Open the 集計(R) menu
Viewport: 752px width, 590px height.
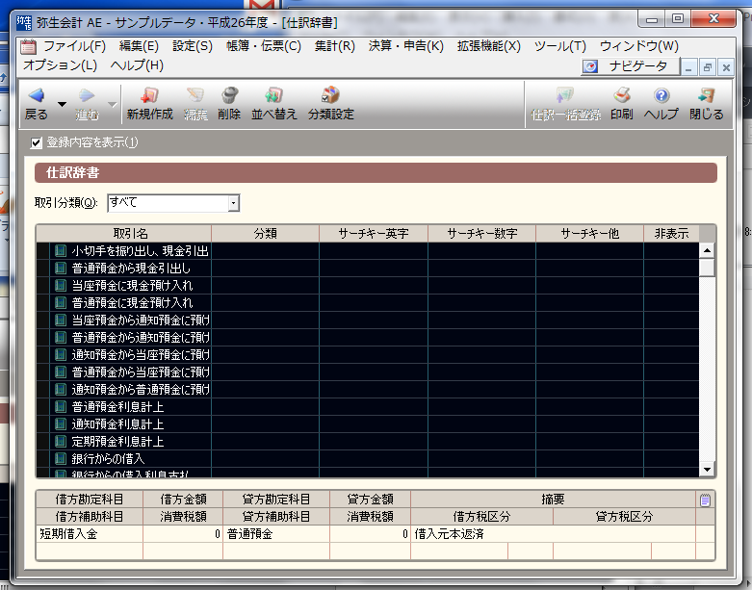click(x=334, y=45)
